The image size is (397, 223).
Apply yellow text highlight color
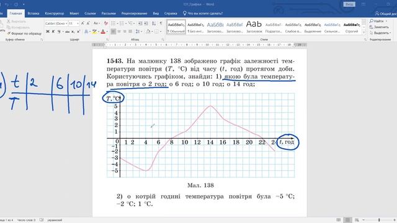click(x=94, y=32)
